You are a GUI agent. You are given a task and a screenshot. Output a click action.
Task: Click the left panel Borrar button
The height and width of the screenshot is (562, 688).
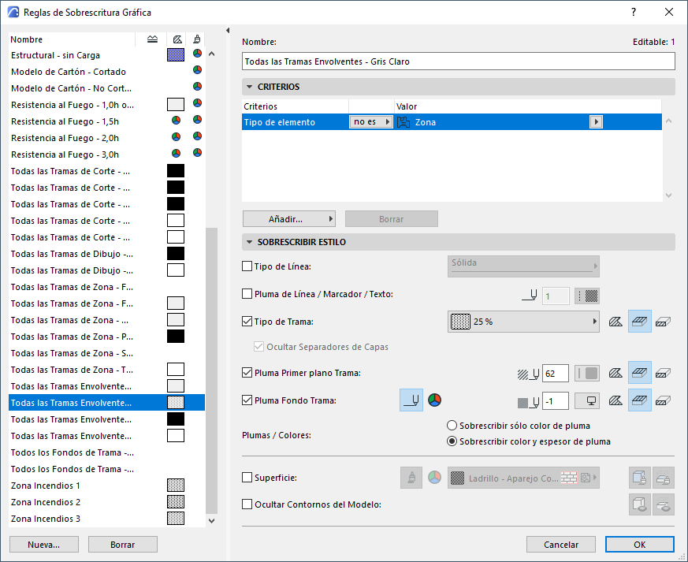click(123, 545)
